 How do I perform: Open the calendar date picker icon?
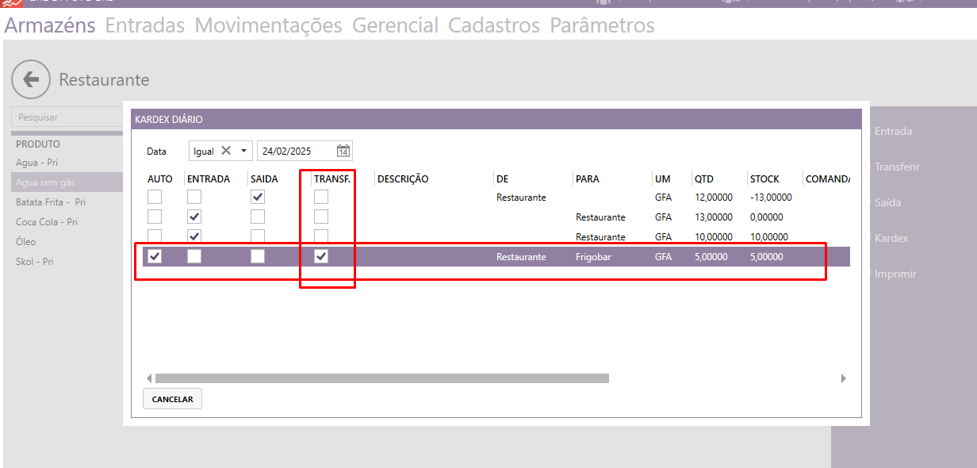[343, 151]
